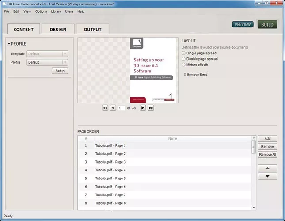Click the Add page button
The height and width of the screenshot is (221, 285).
coord(267,138)
